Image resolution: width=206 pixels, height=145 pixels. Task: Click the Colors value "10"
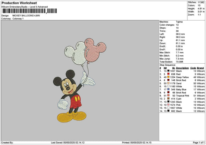point(199,5)
